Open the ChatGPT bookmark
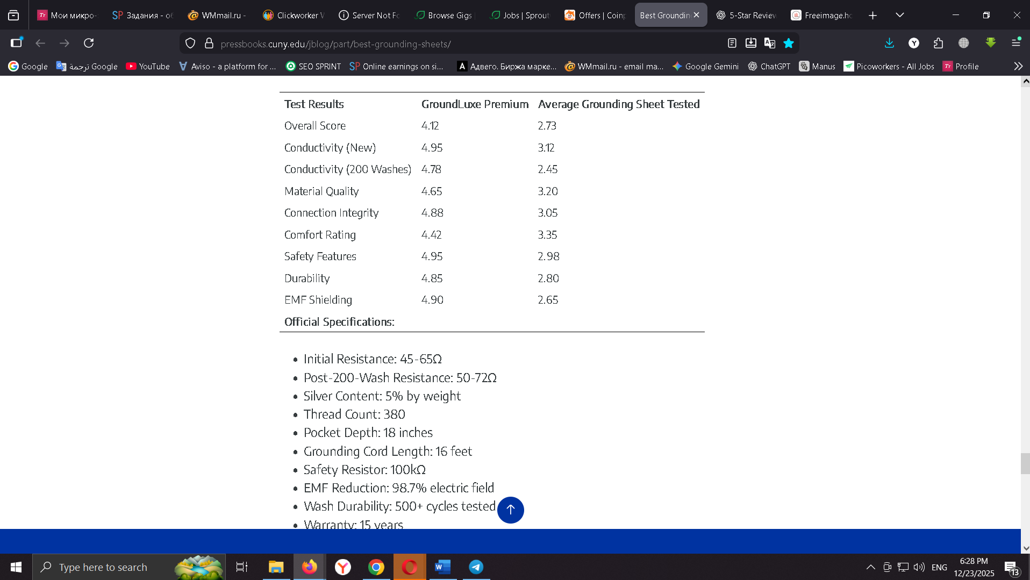Screen dimensions: 1030x580 click(769, 66)
